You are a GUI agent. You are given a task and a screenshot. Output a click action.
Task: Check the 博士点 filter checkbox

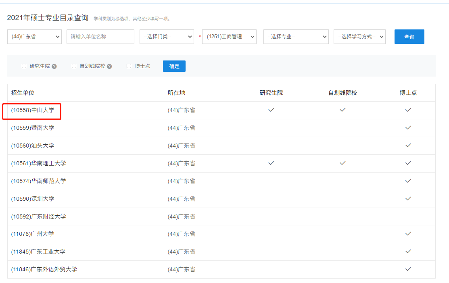(129, 66)
